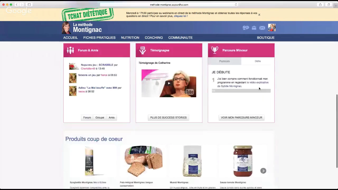
Task: Open the FICHES PRATIQUES menu
Action: tap(99, 37)
